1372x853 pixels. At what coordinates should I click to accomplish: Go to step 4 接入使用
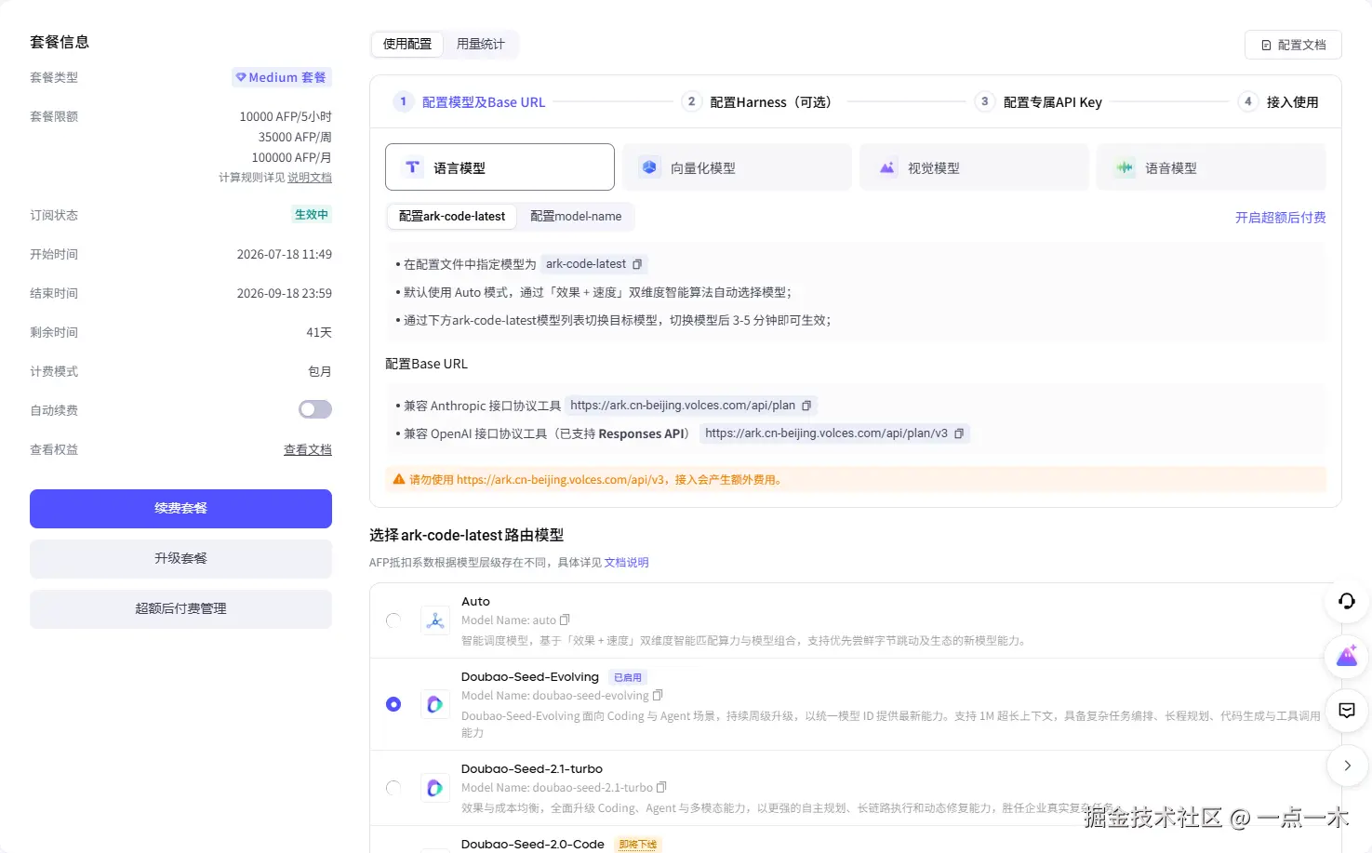click(x=1279, y=102)
